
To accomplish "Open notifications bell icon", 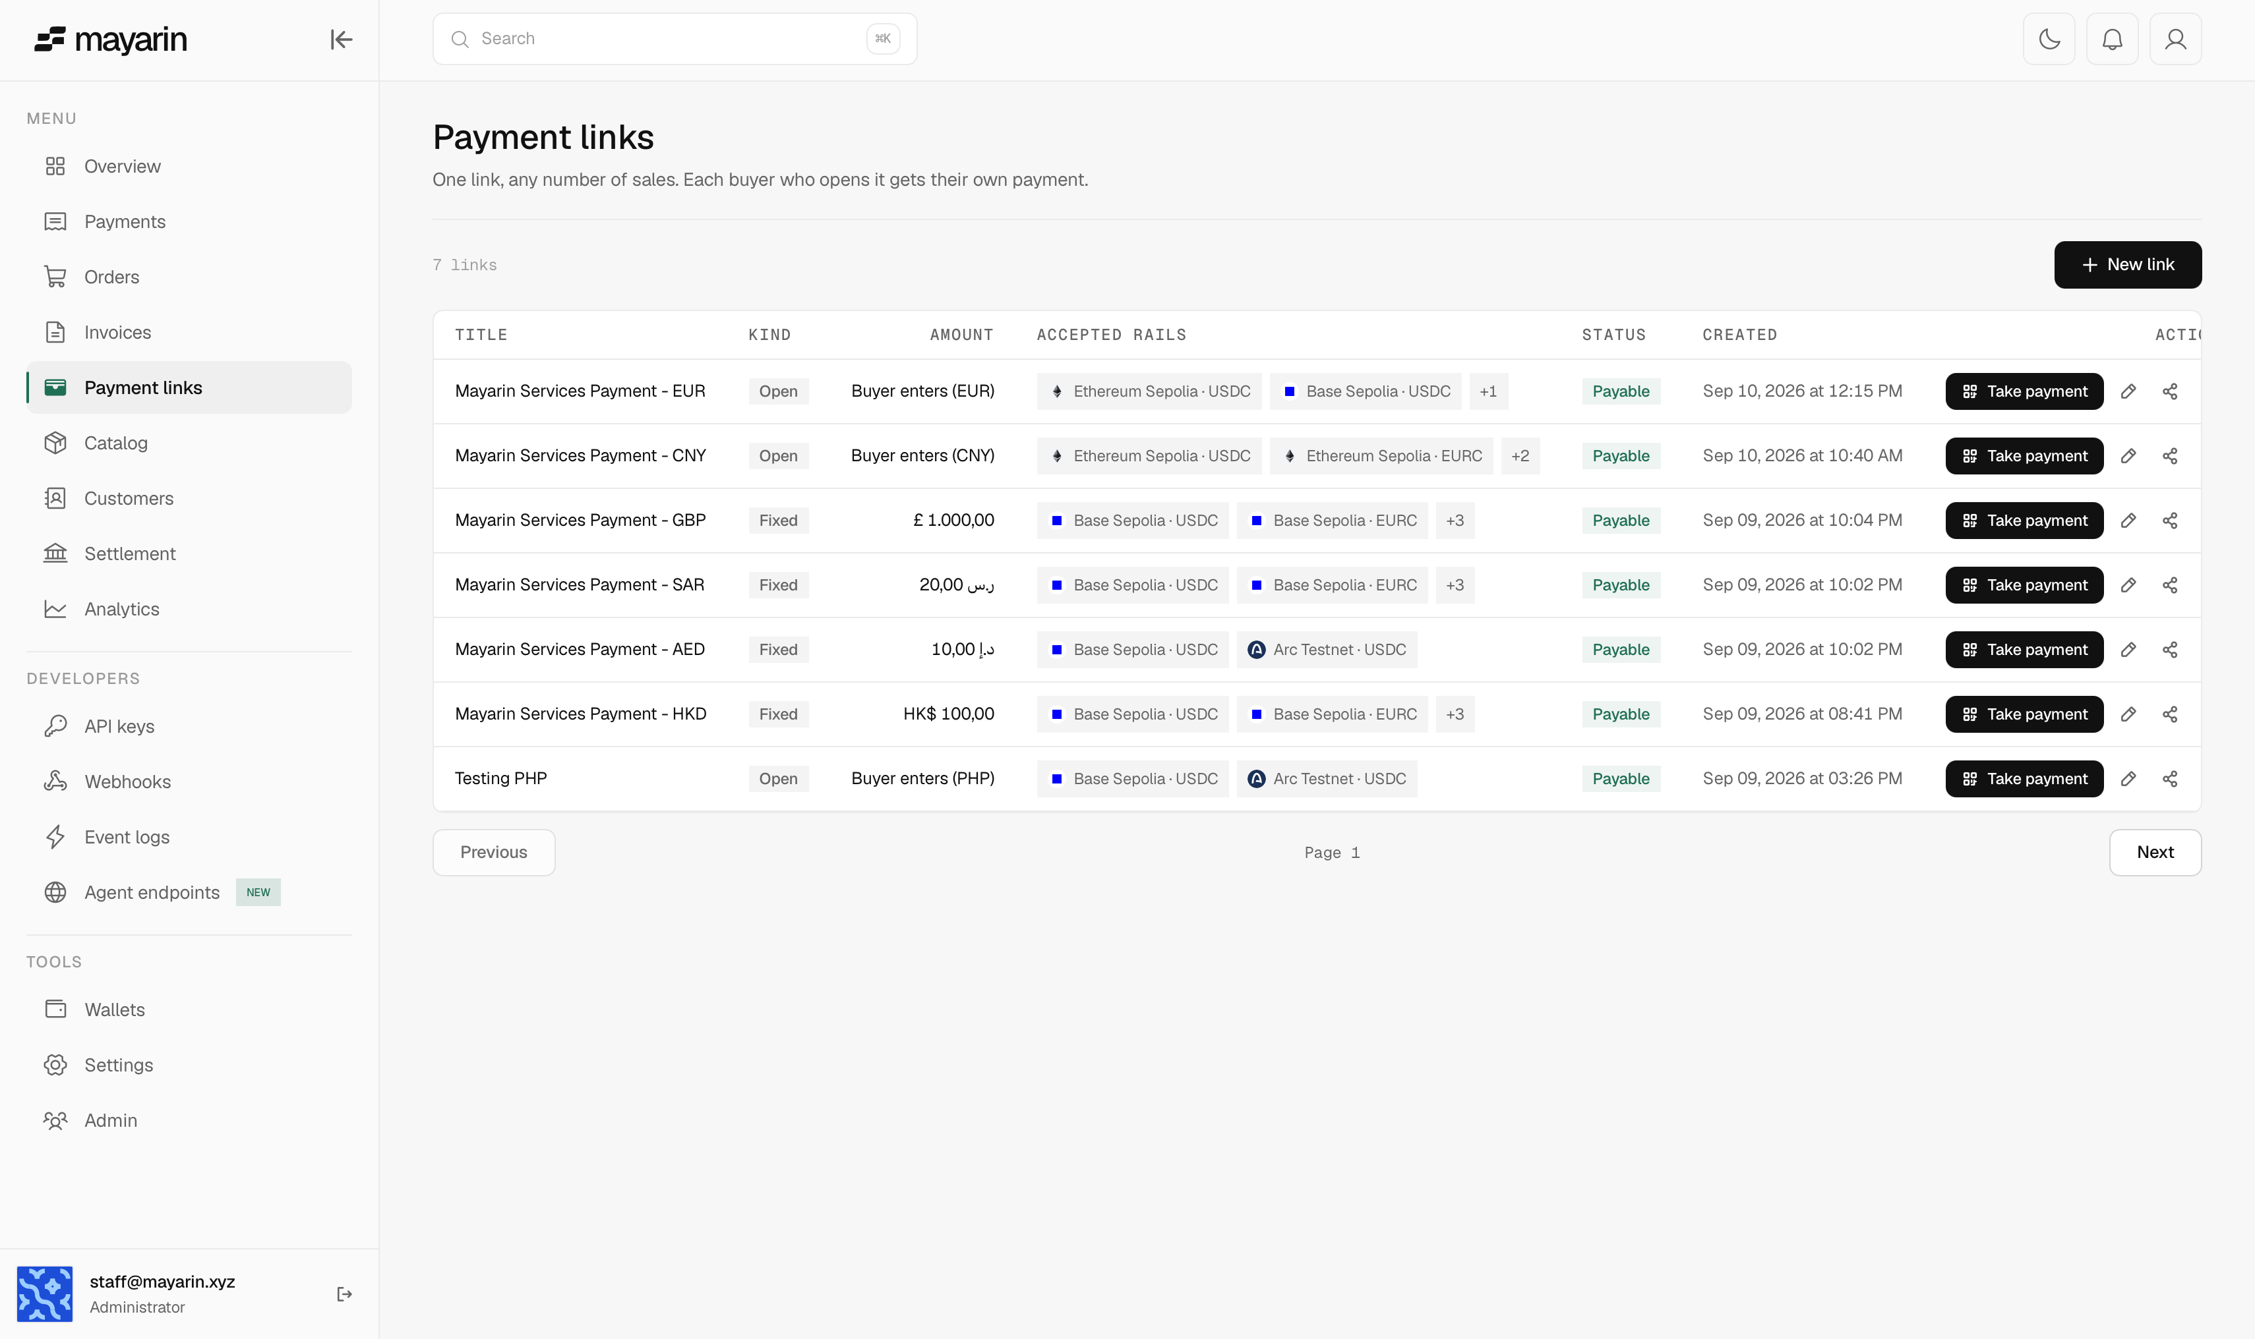I will (2113, 39).
